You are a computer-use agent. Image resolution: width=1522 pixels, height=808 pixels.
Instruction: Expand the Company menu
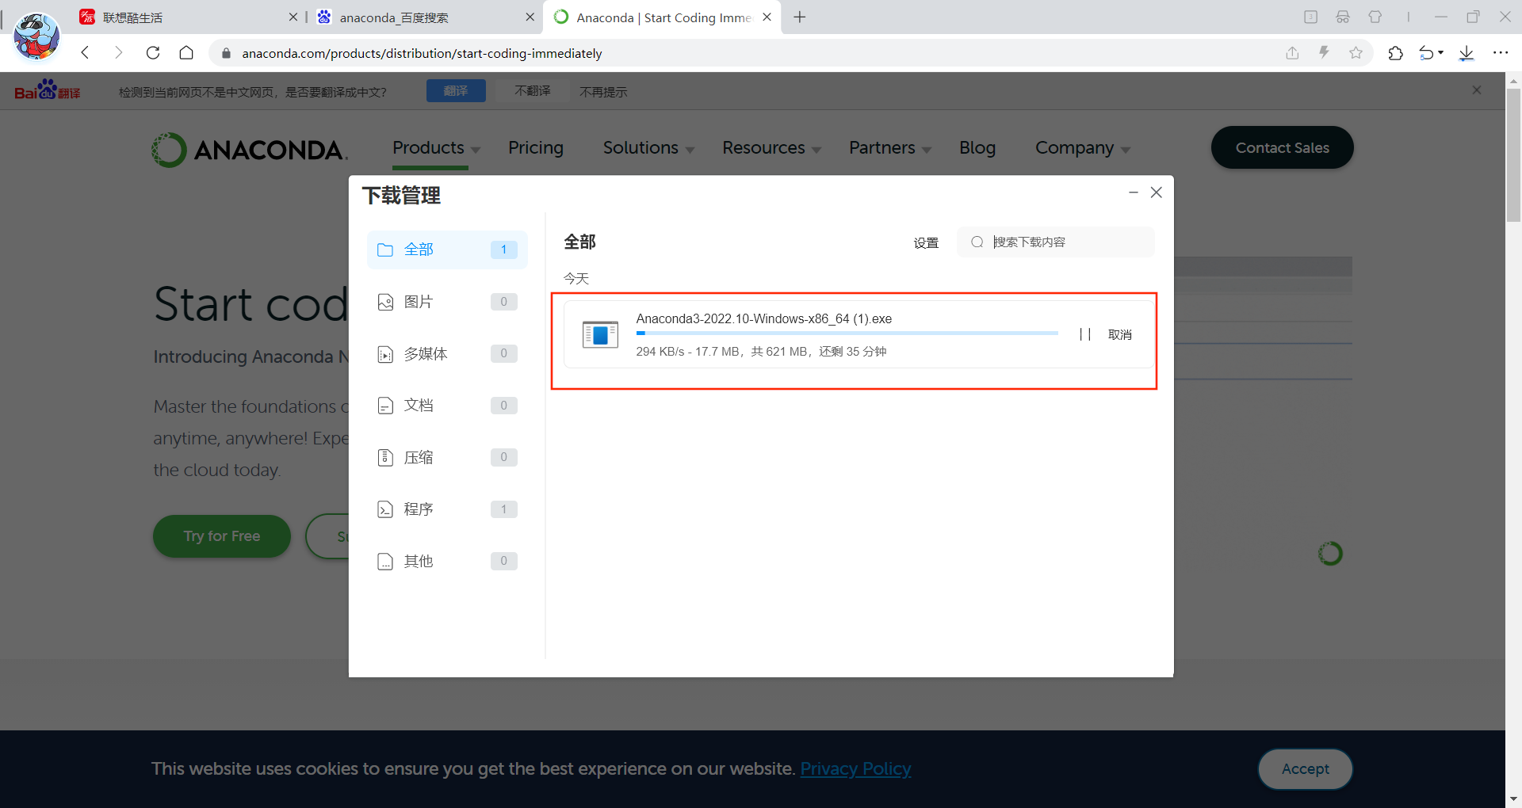pyautogui.click(x=1082, y=148)
